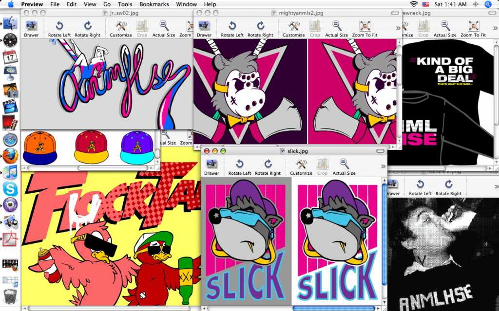The image size is (499, 311).
Task: Click Crop in mightyanmls2.jpg toolbar
Action: (315, 29)
